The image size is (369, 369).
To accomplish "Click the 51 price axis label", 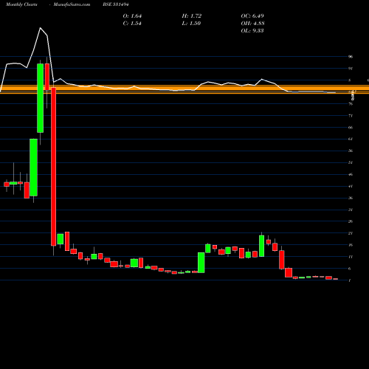I will coord(351,162).
